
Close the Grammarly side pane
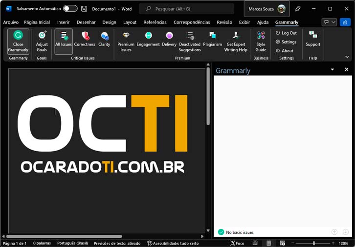(x=346, y=69)
